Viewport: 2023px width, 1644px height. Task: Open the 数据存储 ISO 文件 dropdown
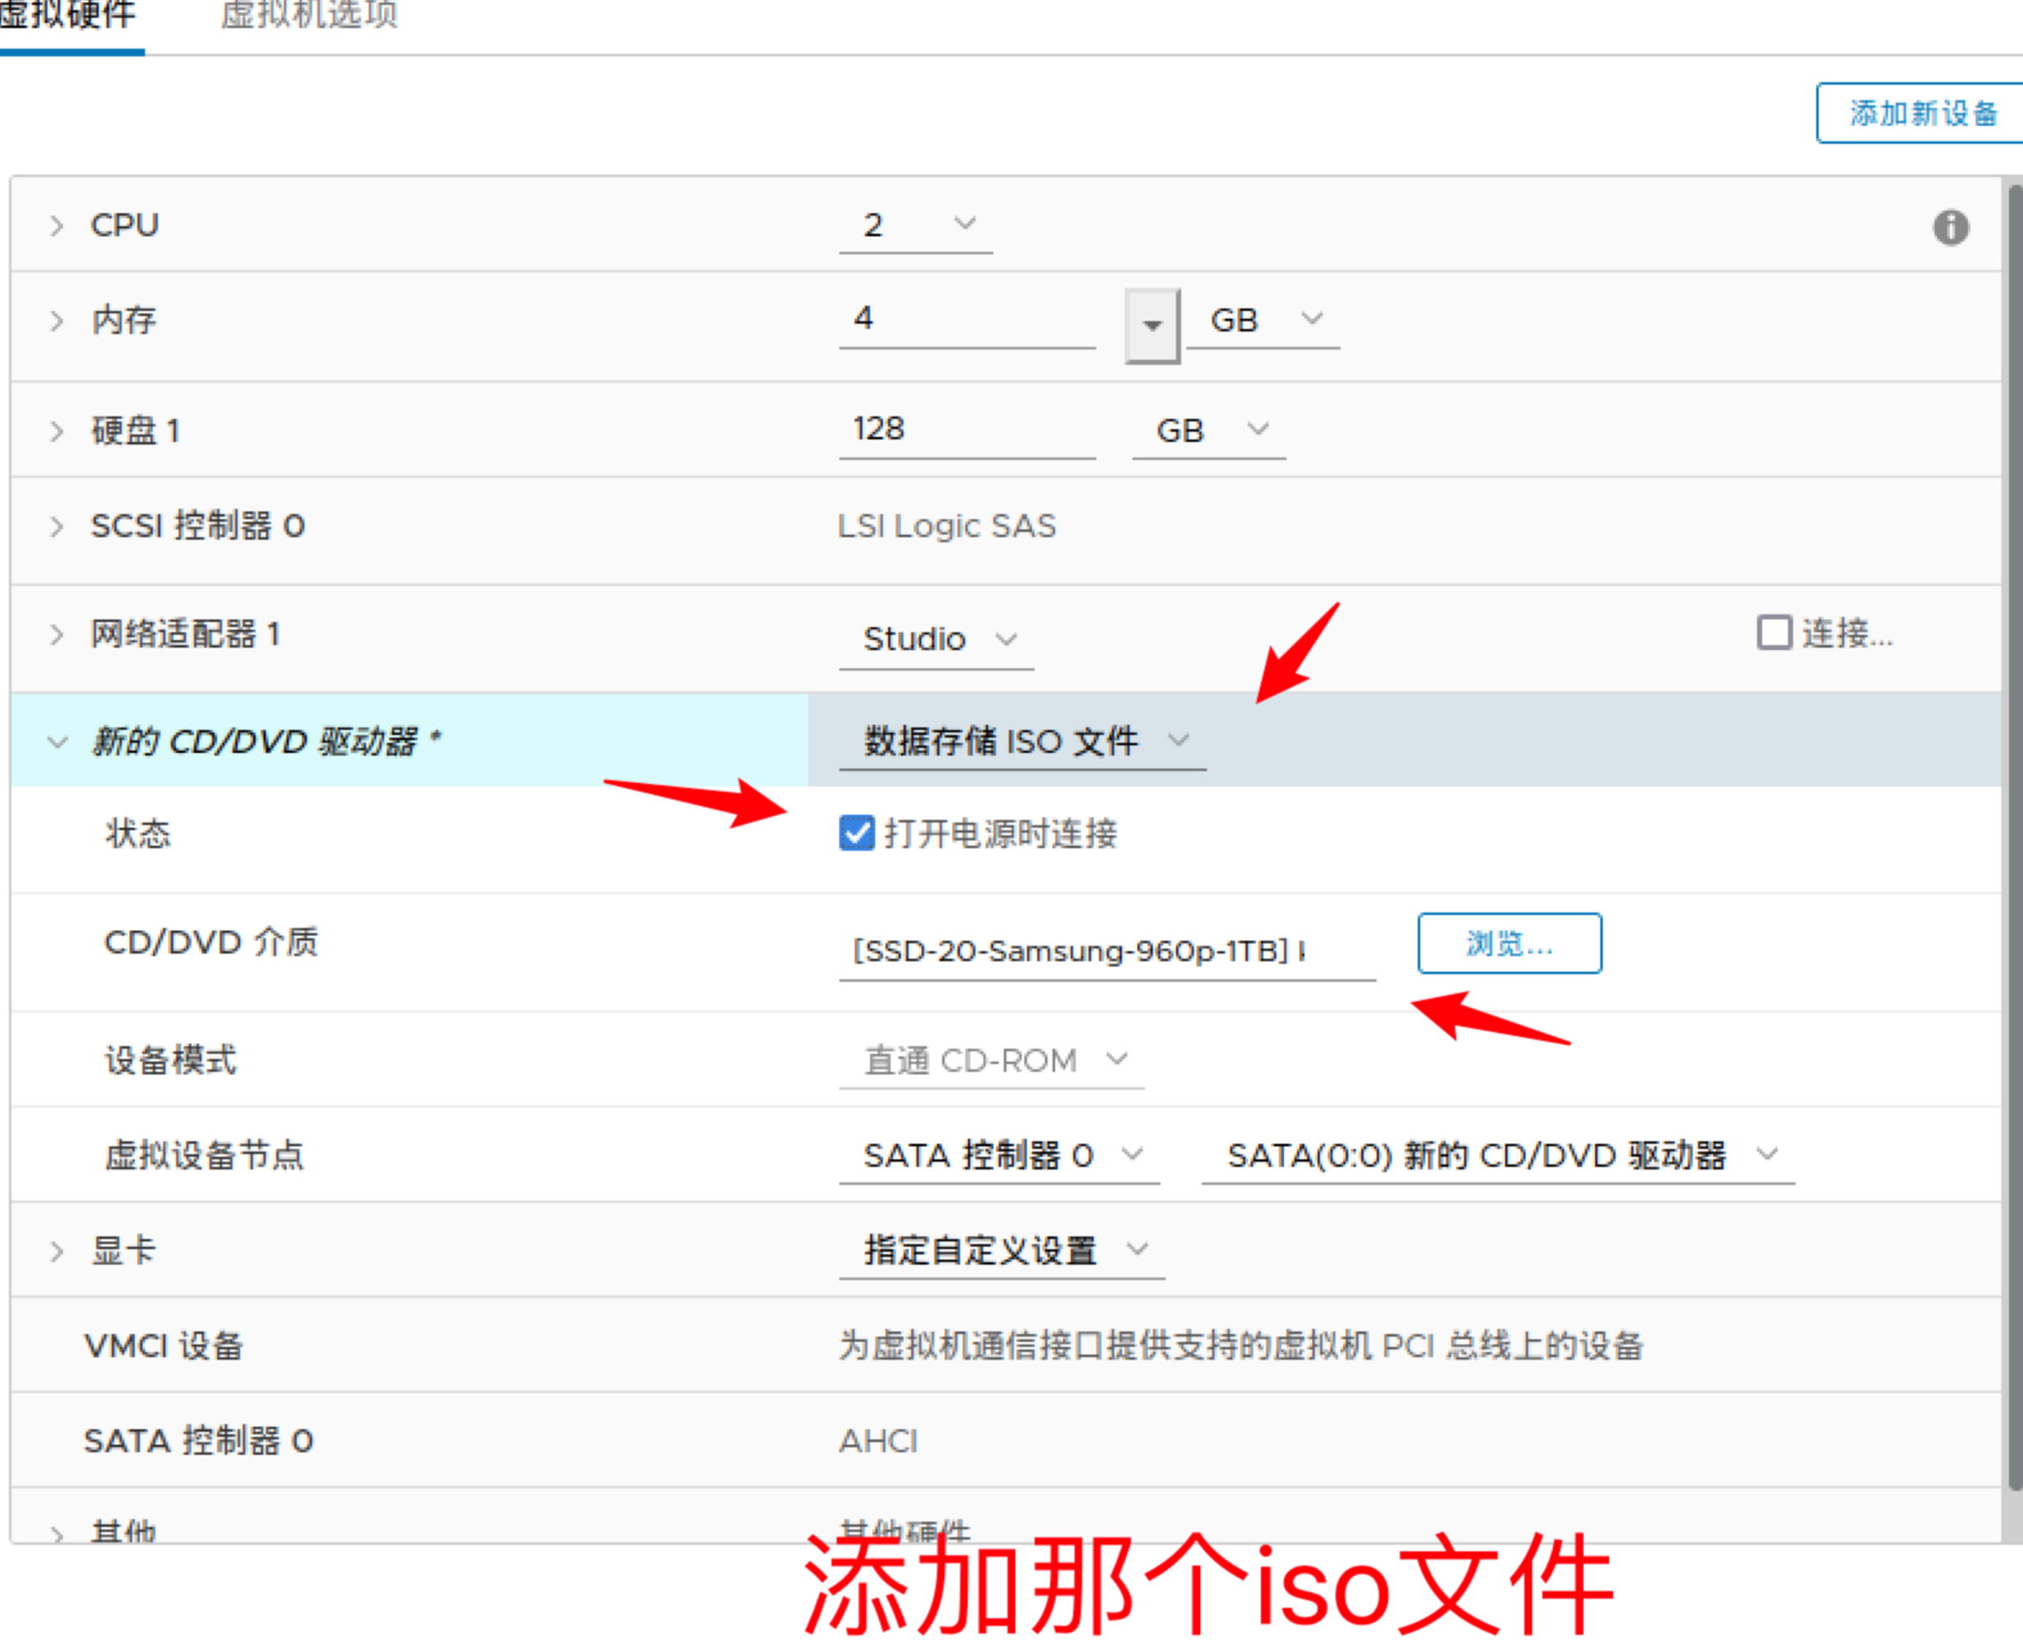coord(1023,741)
